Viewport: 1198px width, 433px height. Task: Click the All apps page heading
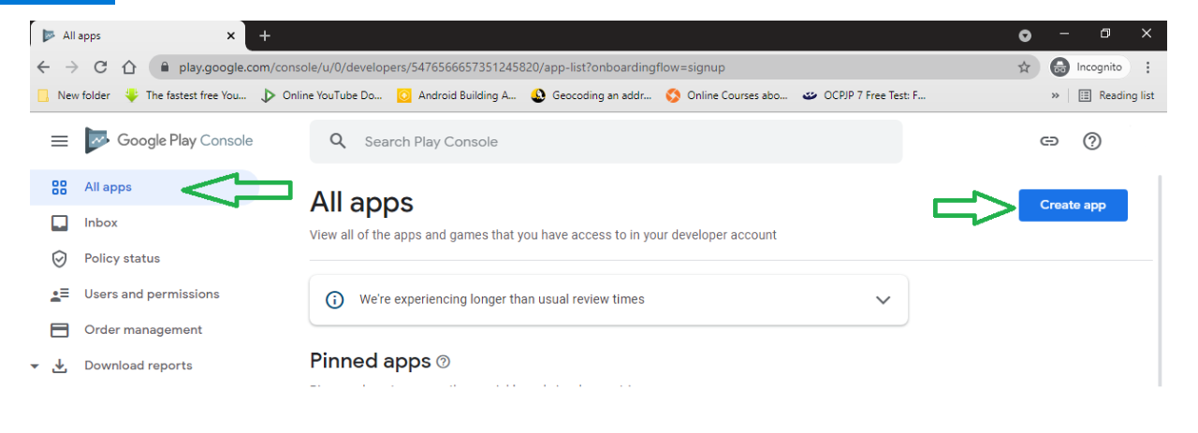[x=361, y=202]
